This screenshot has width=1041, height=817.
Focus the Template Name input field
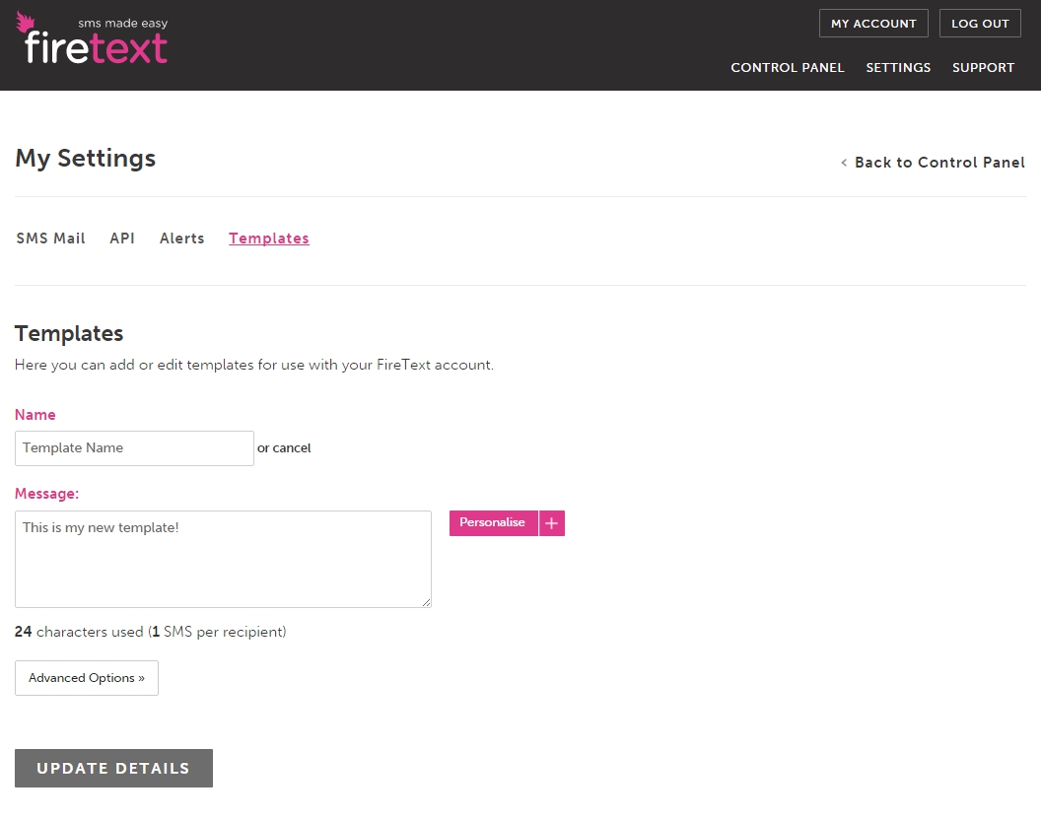(134, 448)
